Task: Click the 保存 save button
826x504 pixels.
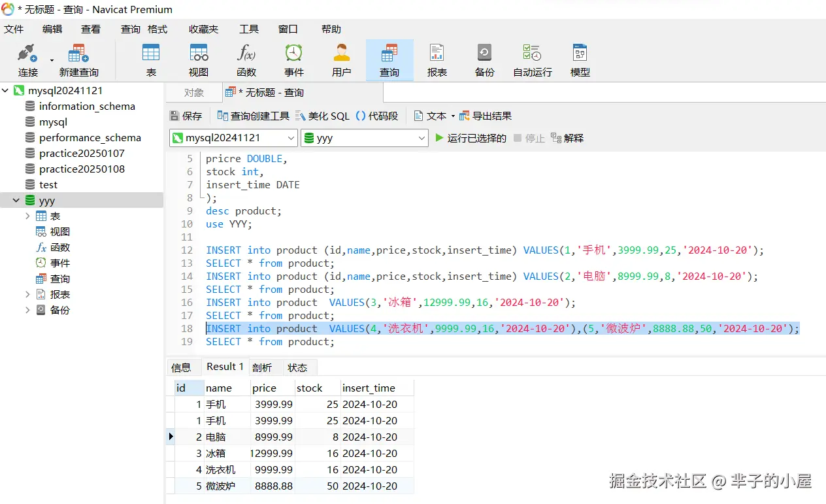Action: pyautogui.click(x=186, y=116)
